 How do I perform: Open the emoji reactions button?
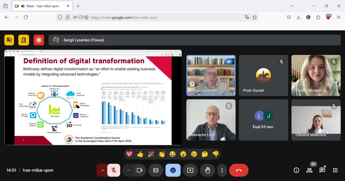click(x=173, y=170)
